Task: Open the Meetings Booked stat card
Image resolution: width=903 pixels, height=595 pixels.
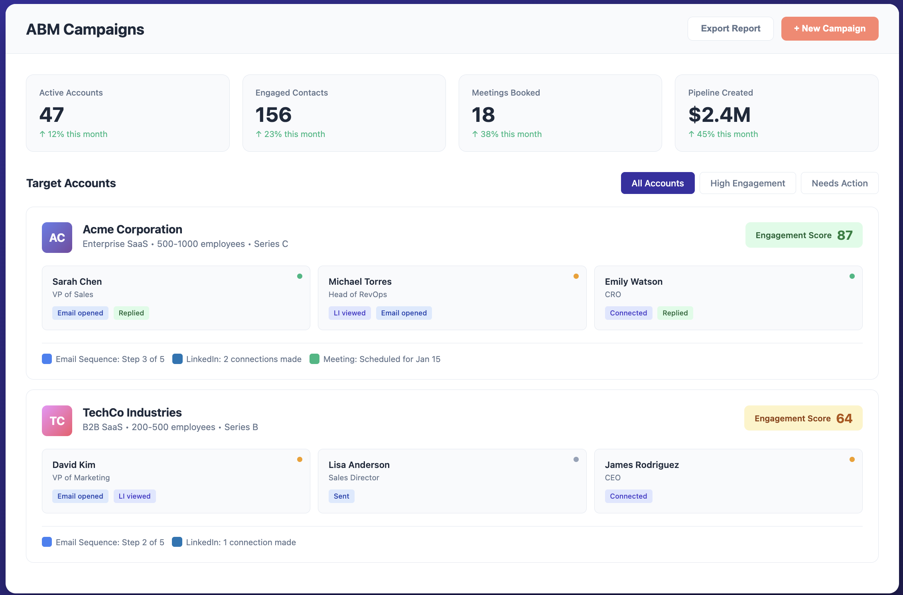Action: point(560,113)
